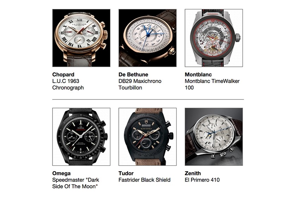This screenshot has width=296, height=197.
Task: Select the Speedmaster Dark Side Of The Moon text
Action: (76, 183)
